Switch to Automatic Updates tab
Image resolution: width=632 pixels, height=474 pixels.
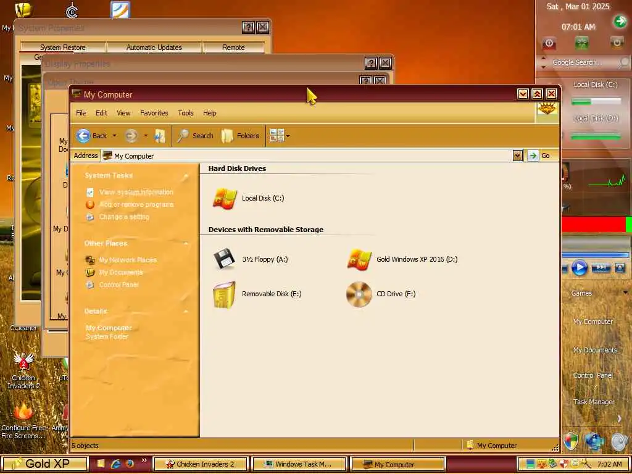point(154,47)
